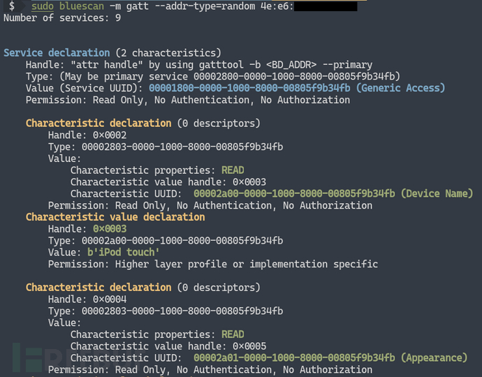Select Permission line below Appearance UUID
482x377 pixels.
point(210,369)
